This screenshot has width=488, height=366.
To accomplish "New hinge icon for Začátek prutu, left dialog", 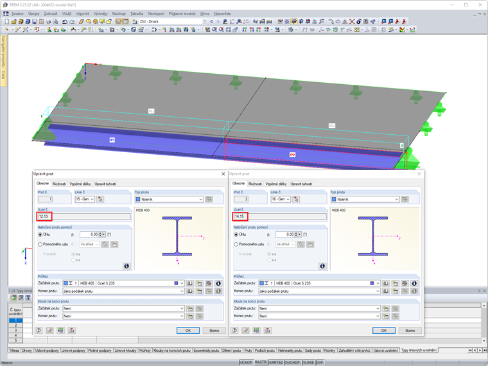I will pyautogui.click(x=190, y=308).
